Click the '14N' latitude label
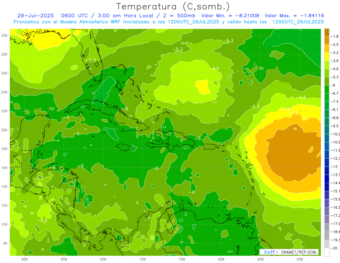This screenshot has width=340, height=263. pyautogui.click(x=4, y=186)
